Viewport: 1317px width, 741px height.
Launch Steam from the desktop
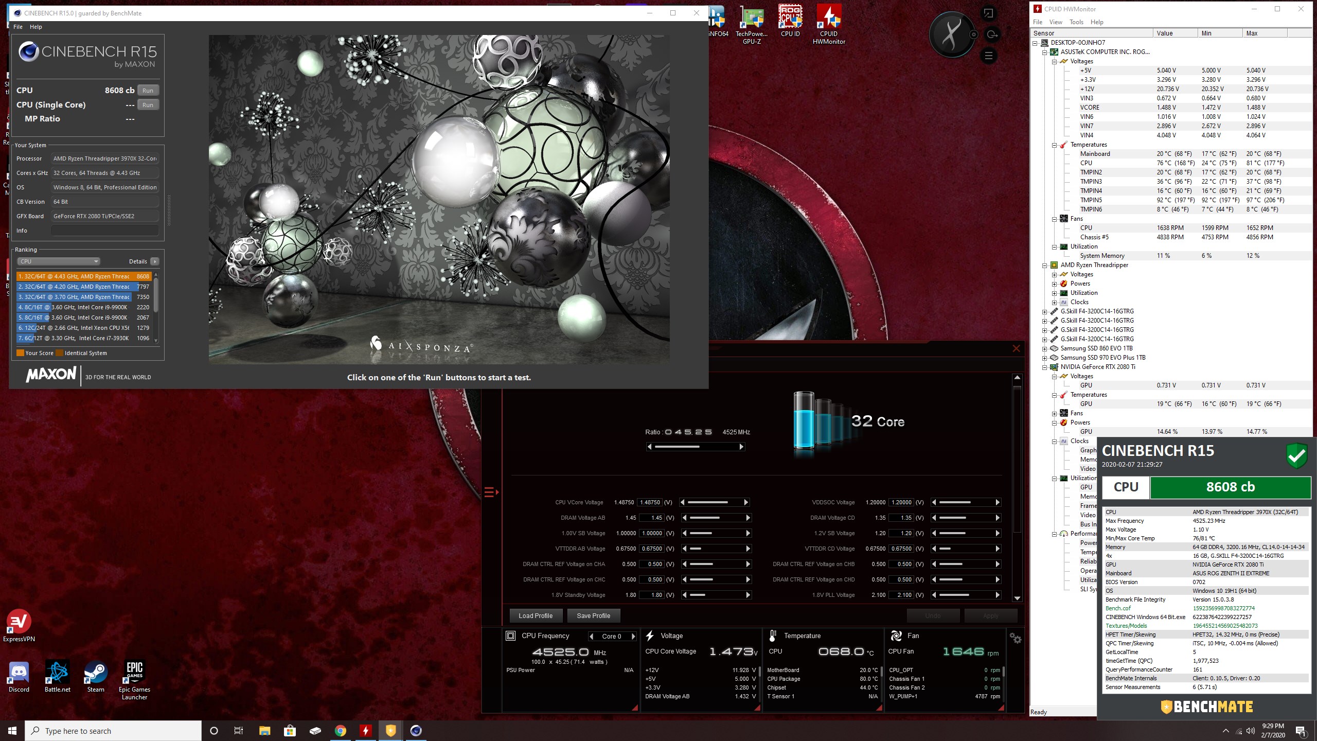(x=96, y=677)
